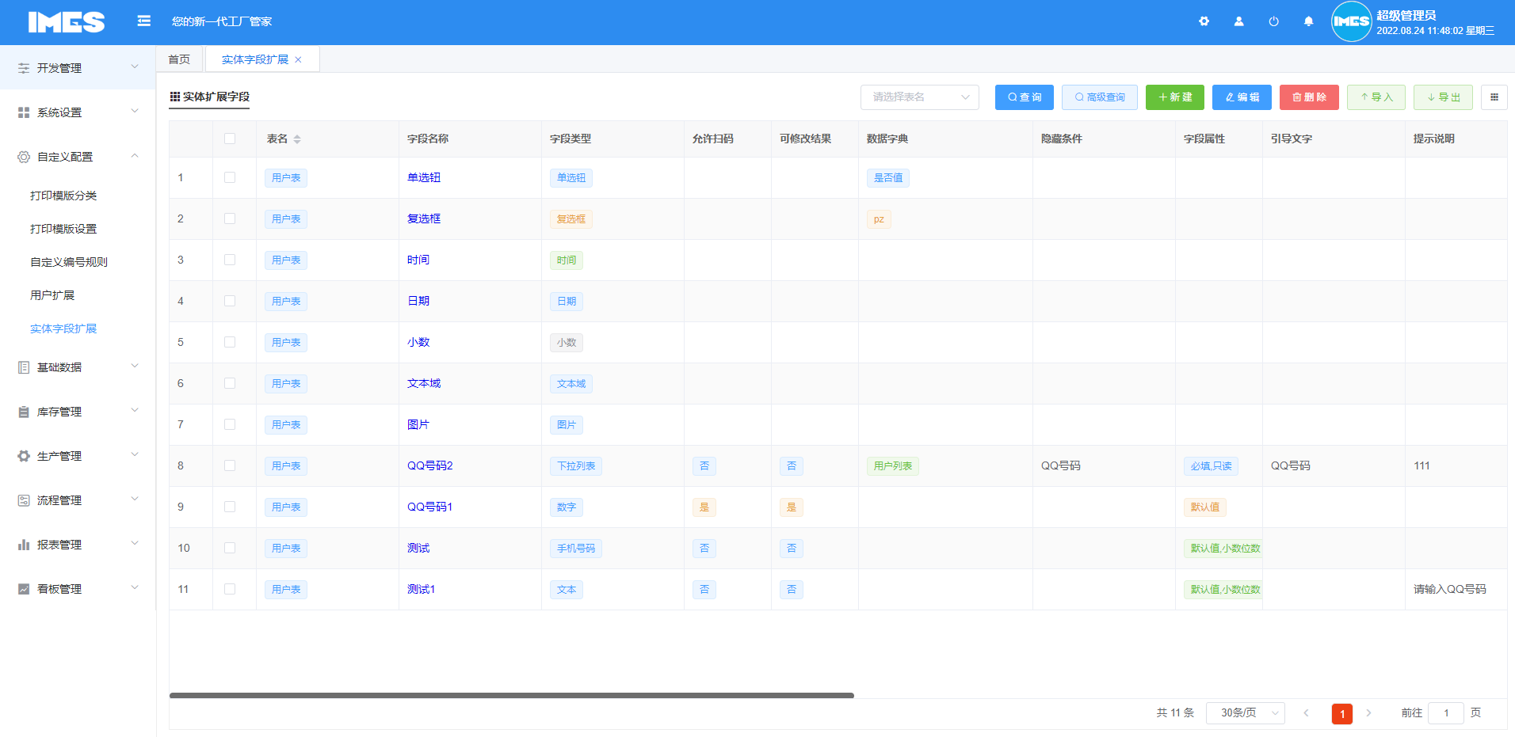The width and height of the screenshot is (1515, 737).
Task: Click the 表名 column sort arrows
Action: click(297, 139)
